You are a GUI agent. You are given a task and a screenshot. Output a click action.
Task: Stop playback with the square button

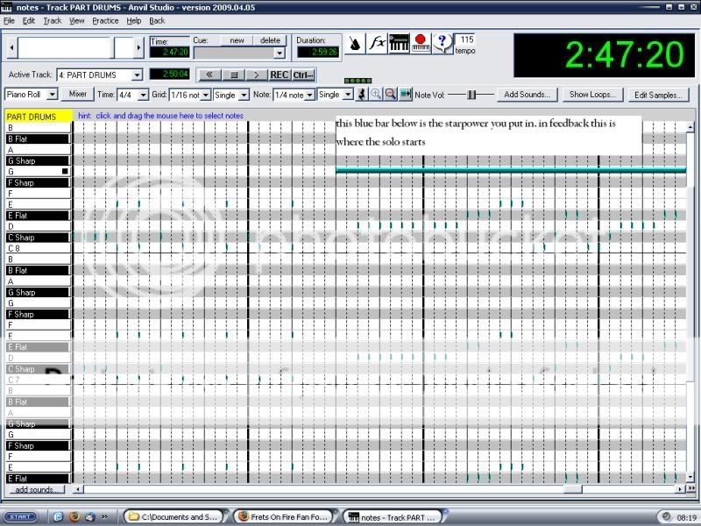[x=233, y=75]
